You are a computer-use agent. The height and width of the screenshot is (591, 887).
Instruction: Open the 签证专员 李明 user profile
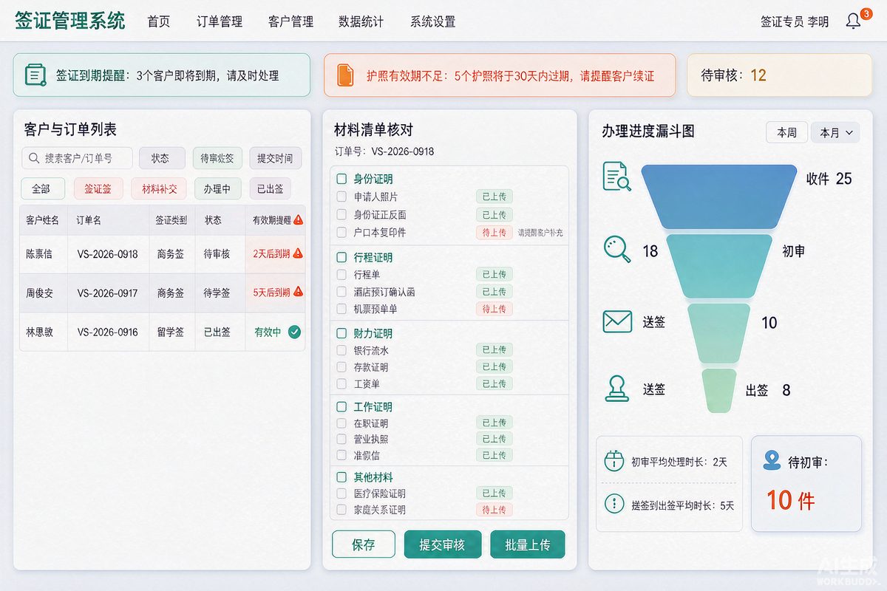(795, 22)
